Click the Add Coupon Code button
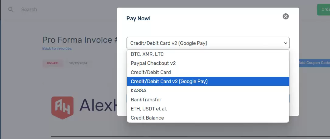330x139 pixels. pos(314,63)
